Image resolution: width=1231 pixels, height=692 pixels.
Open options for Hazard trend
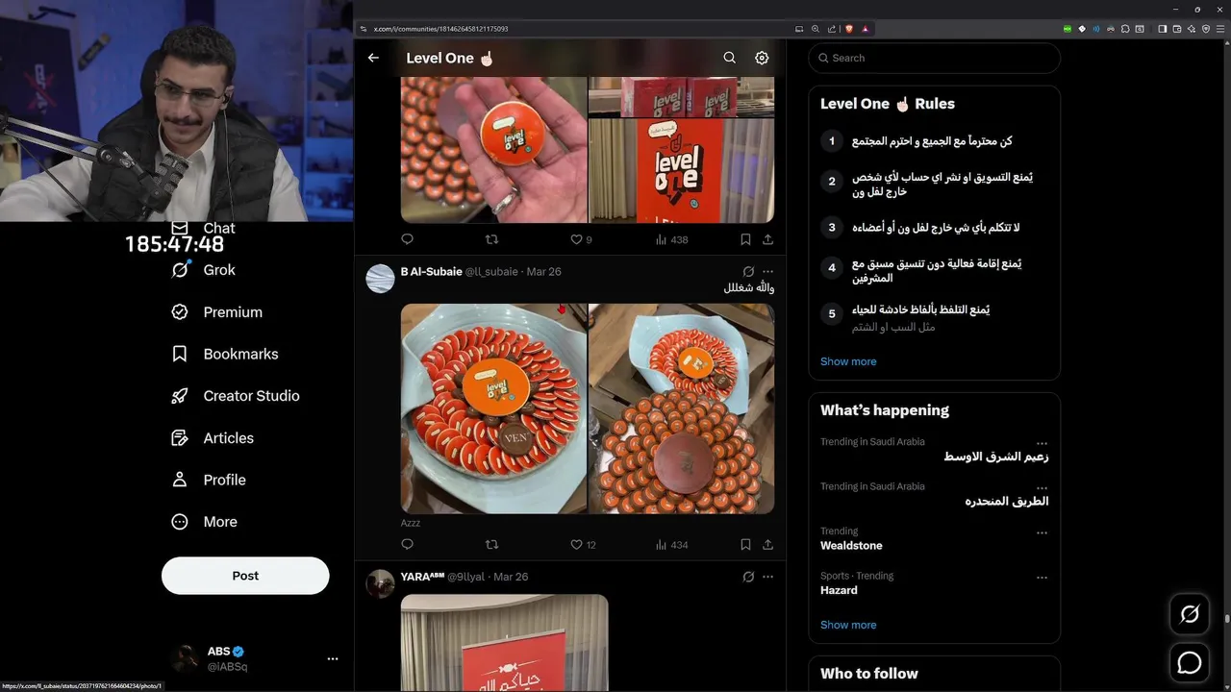coord(1042,578)
